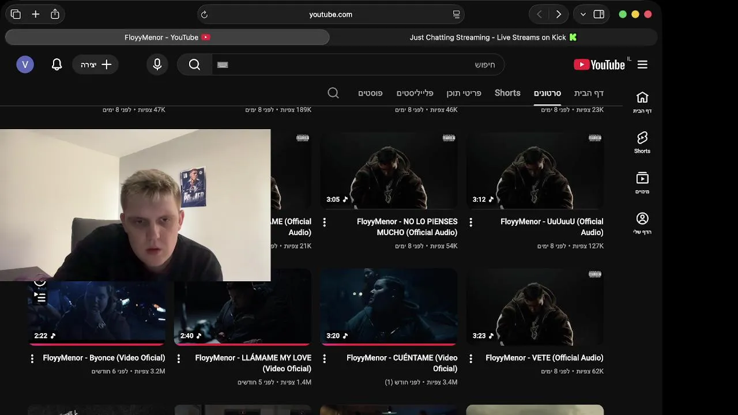Open the Playlists tab פלייליסטים

(x=415, y=93)
